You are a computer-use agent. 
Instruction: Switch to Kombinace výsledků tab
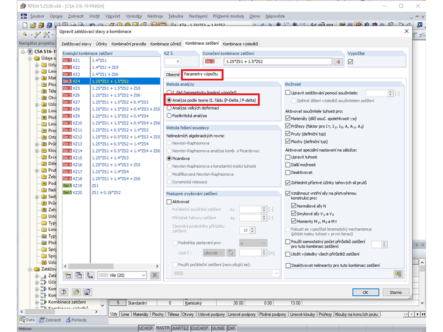point(240,44)
